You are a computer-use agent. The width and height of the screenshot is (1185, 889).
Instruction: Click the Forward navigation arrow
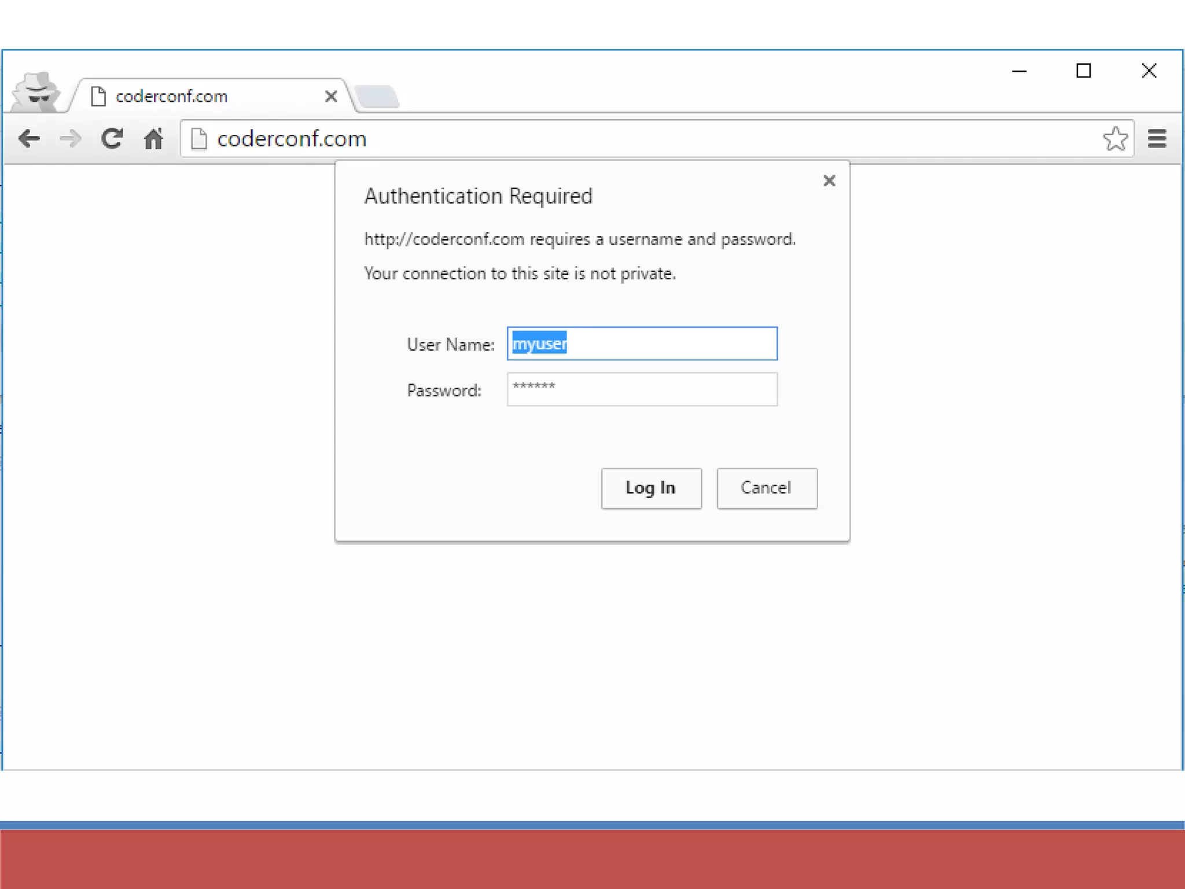click(x=71, y=139)
